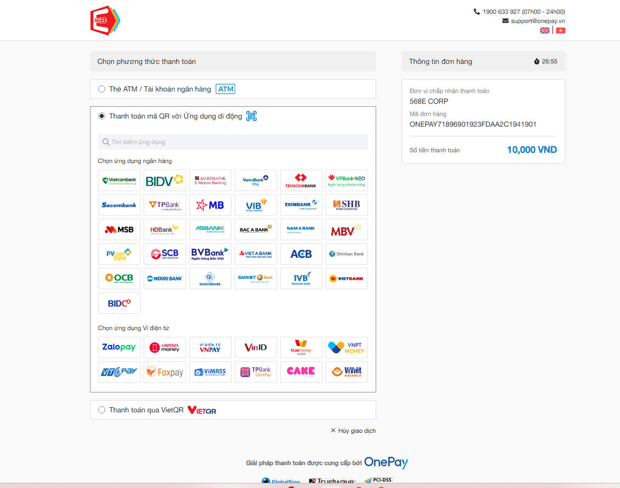
Task: Choose the VTC Pay tile
Action: [x=119, y=372]
